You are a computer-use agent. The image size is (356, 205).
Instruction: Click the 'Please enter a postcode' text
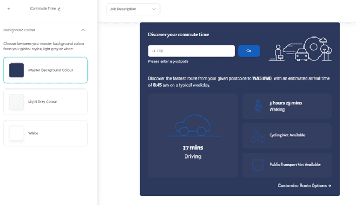(x=168, y=62)
